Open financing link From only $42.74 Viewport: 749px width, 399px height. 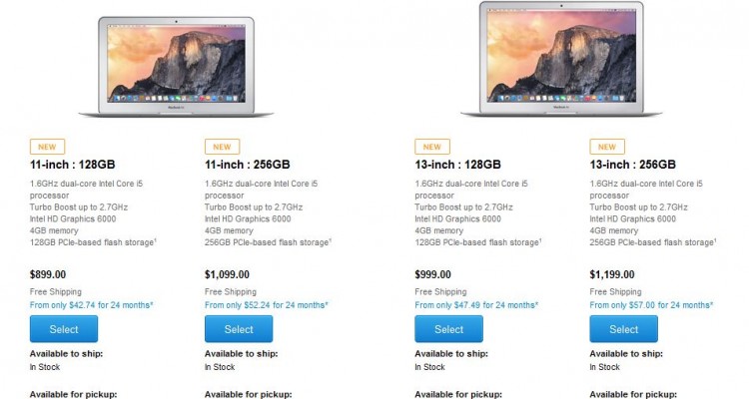[x=91, y=305]
